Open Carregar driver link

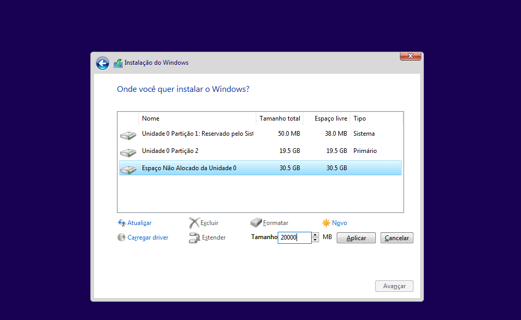tap(148, 238)
